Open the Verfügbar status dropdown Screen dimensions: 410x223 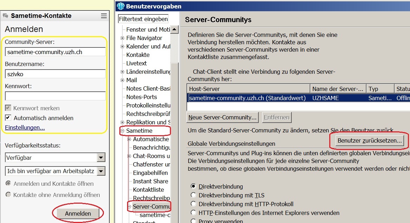tap(101, 158)
